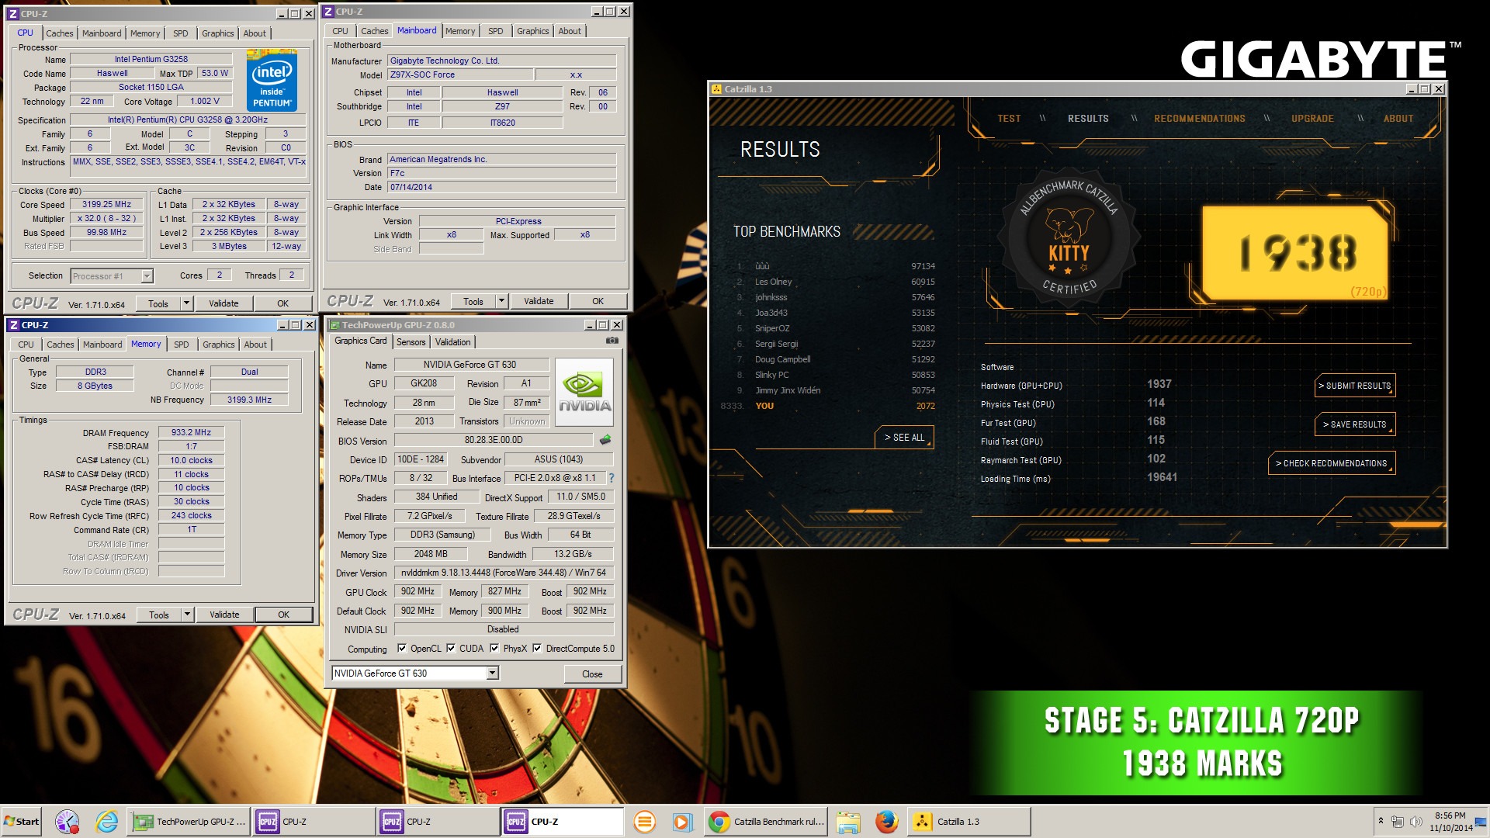This screenshot has width=1490, height=838.
Task: Toggle the DirectCompute 5.0 checkbox
Action: (537, 649)
